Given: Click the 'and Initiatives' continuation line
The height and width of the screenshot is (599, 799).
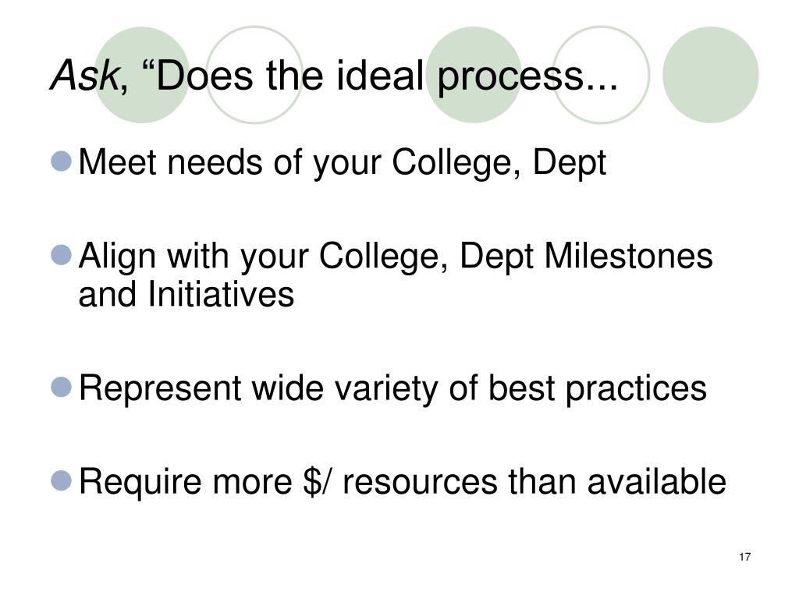Looking at the screenshot, I should 186,294.
